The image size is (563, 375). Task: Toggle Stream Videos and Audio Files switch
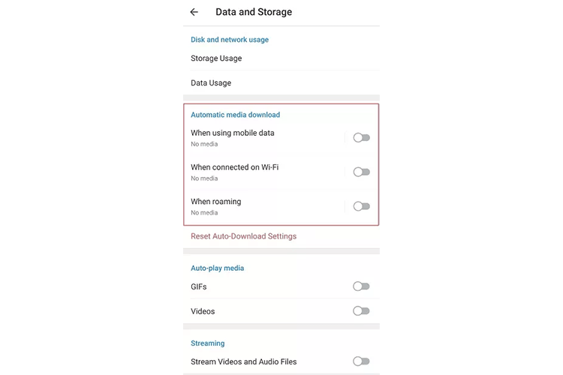tap(361, 361)
